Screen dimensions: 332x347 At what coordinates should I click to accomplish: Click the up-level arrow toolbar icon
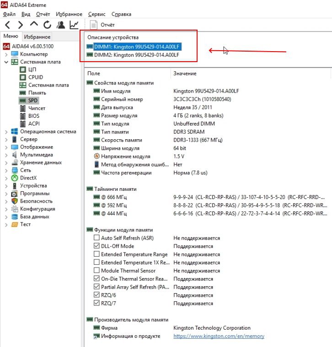pos(34,24)
